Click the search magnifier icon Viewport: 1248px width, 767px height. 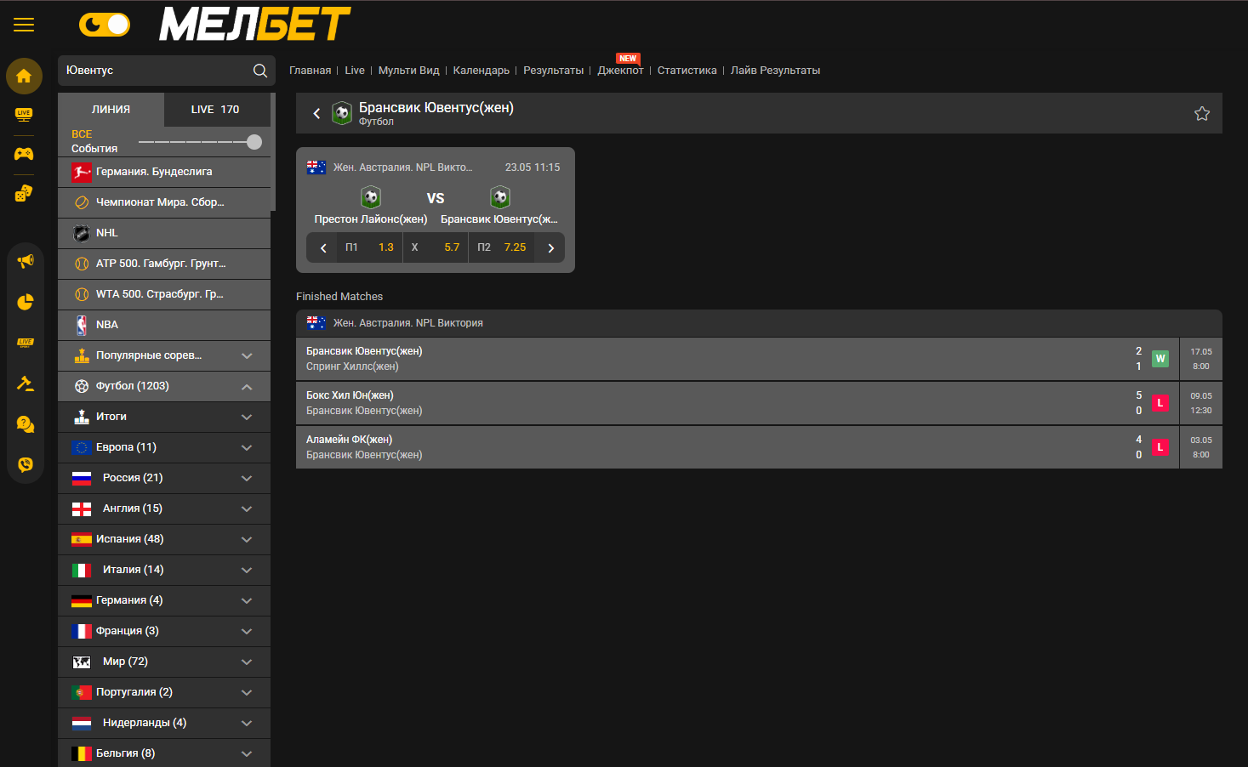260,71
